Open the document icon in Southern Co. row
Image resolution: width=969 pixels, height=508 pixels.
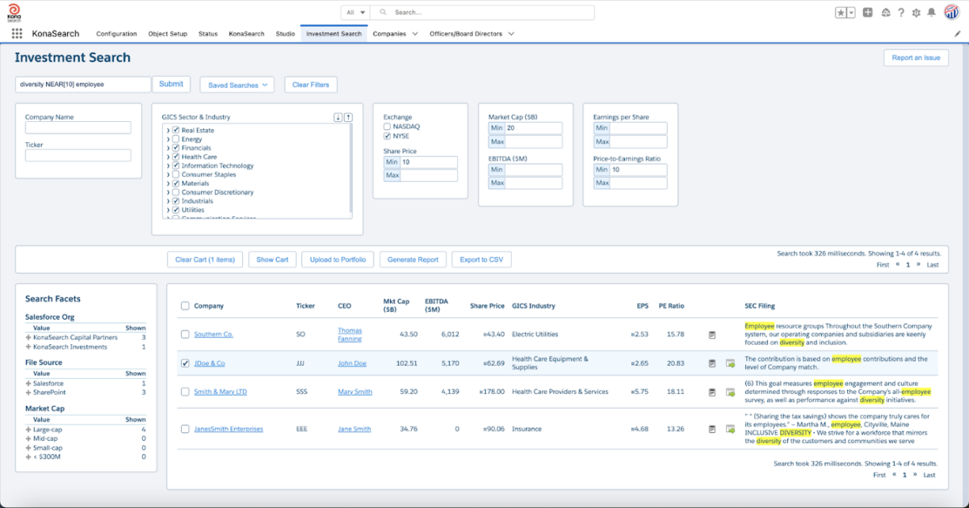[x=712, y=334]
